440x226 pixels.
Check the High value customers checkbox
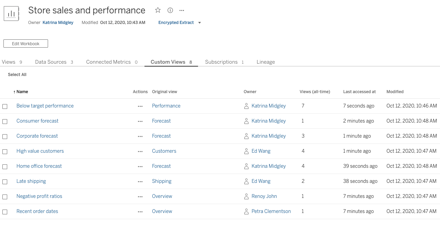point(5,151)
